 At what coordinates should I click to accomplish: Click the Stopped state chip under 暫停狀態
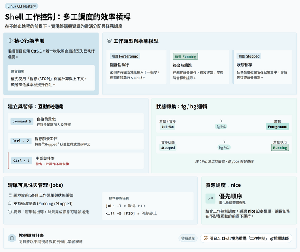click(168, 148)
